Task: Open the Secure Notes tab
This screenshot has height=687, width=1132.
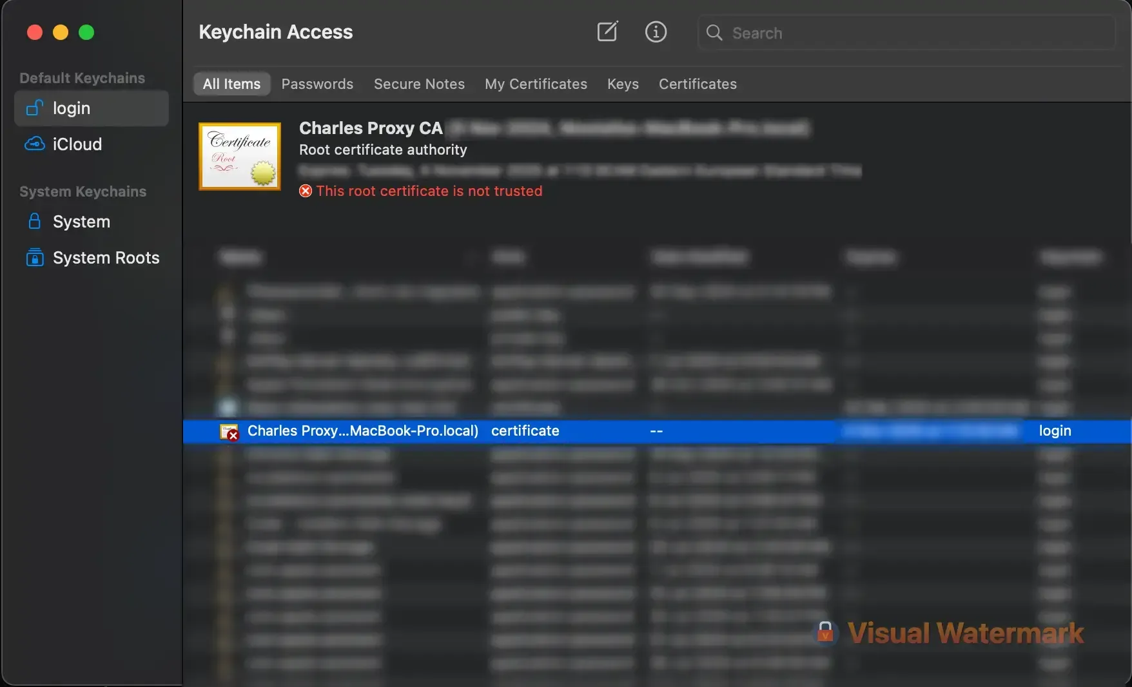Action: [x=419, y=84]
